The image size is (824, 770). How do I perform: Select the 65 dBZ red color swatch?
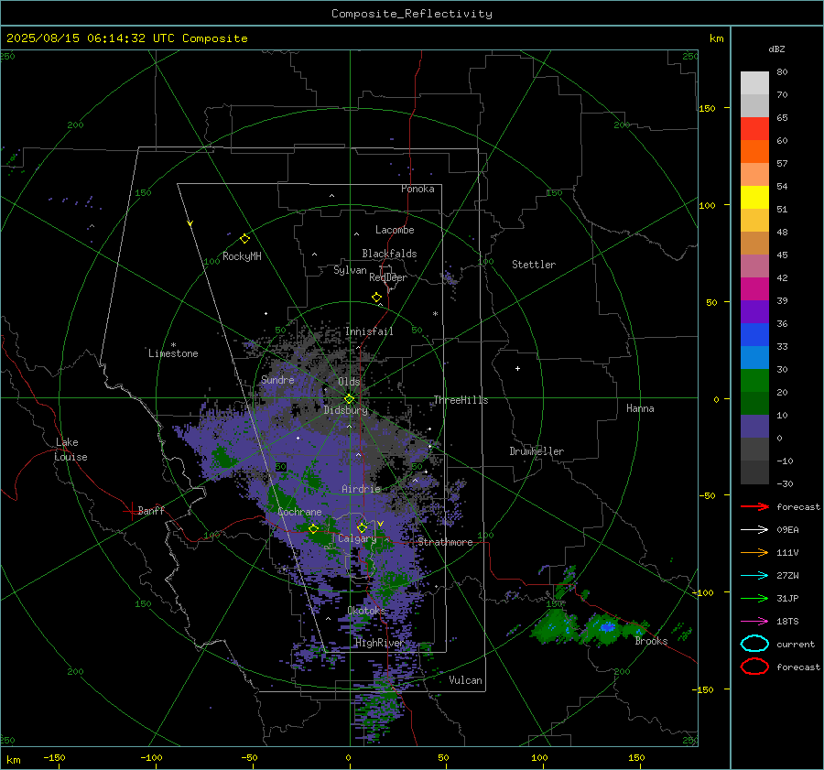pyautogui.click(x=754, y=129)
